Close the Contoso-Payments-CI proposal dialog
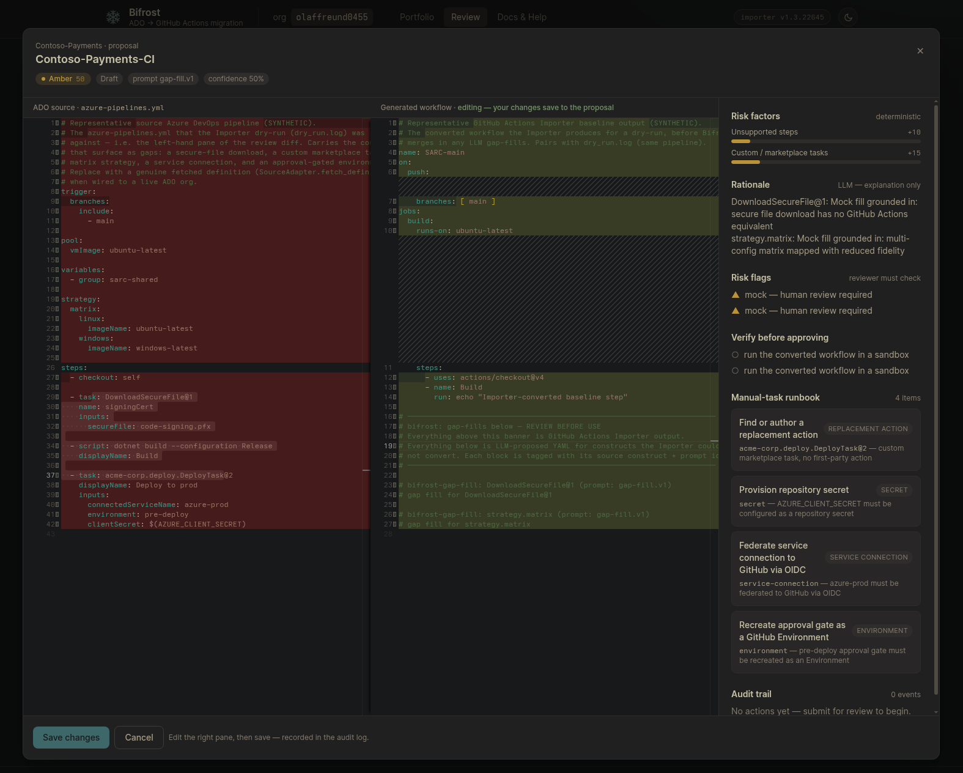This screenshot has height=773, width=963. point(920,51)
